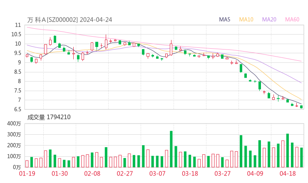308x183 pixels.
Task: Click the MA10 legend label
Action: tap(246, 20)
